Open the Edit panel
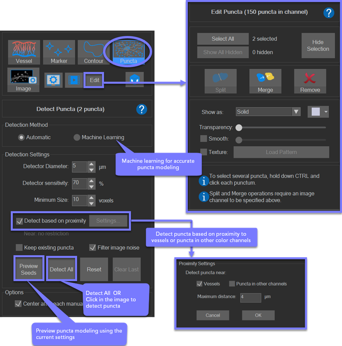 tap(94, 80)
